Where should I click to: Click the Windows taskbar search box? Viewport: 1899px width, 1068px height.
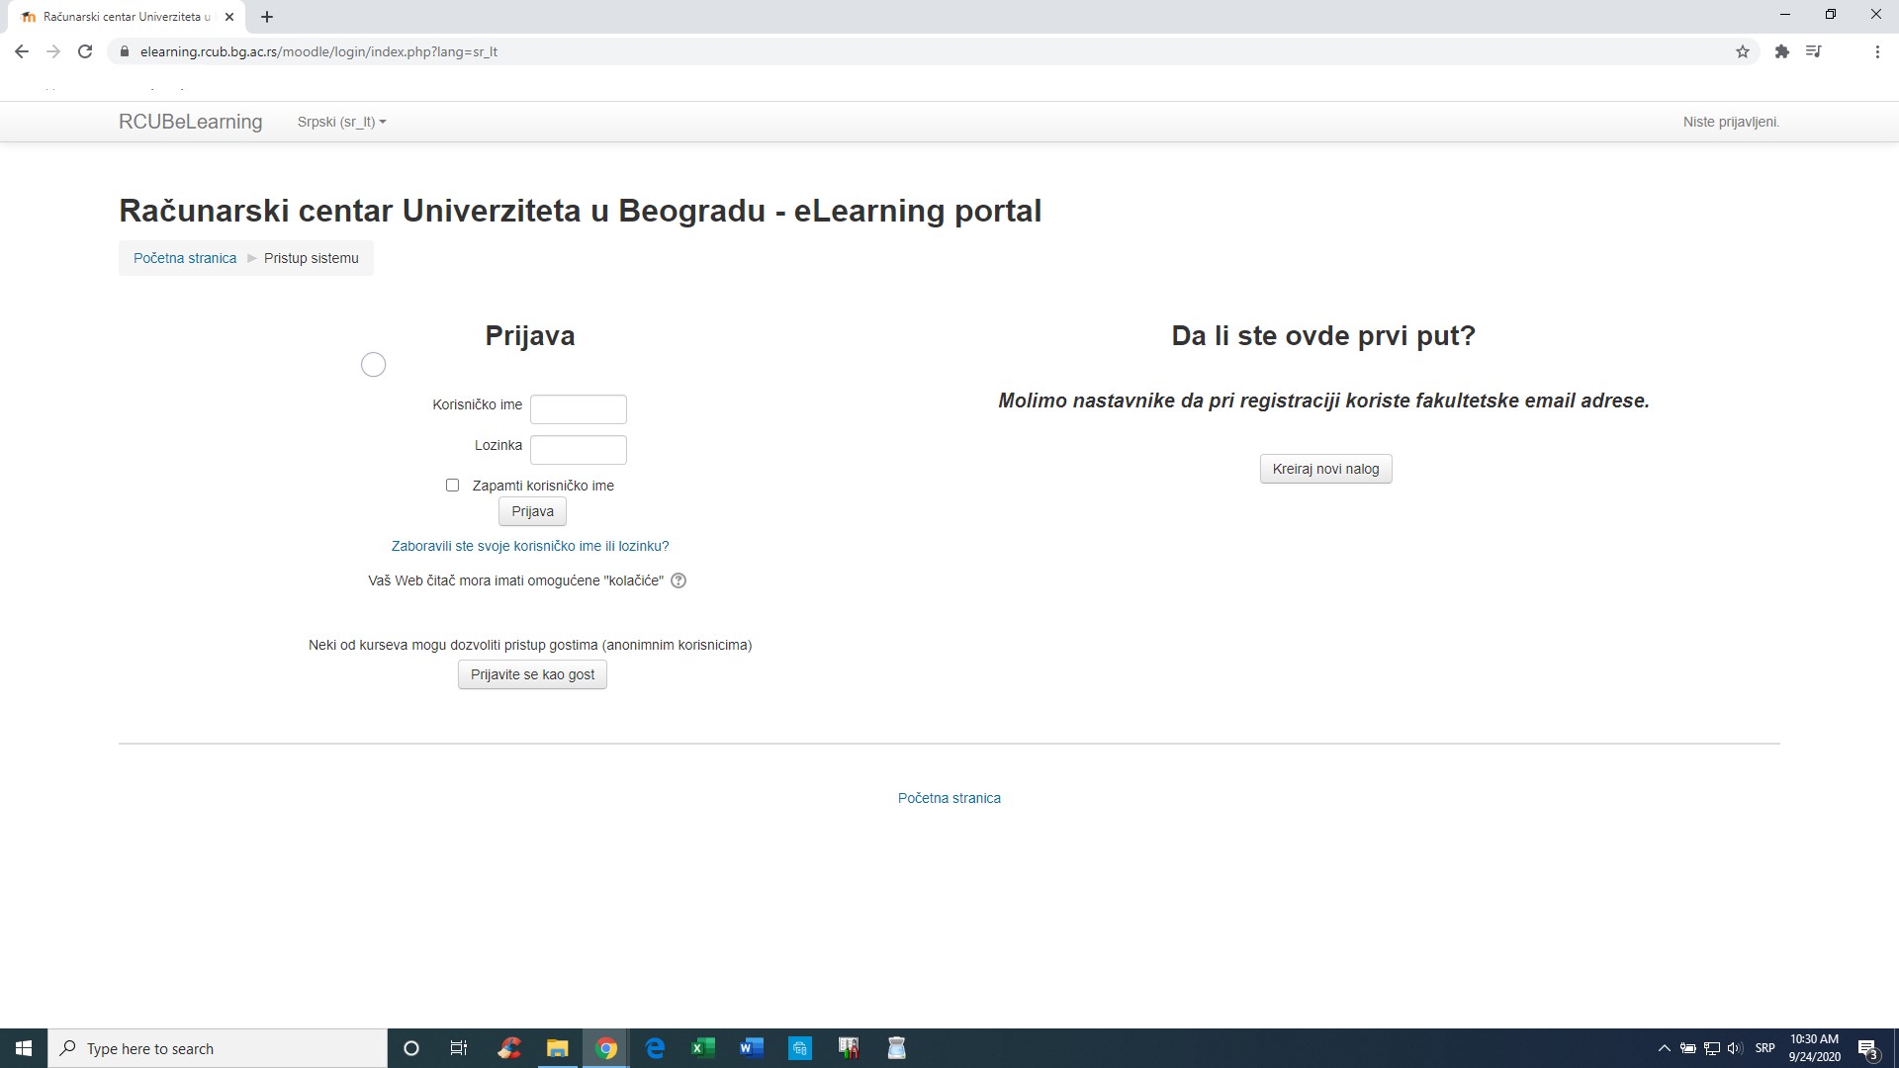point(218,1048)
